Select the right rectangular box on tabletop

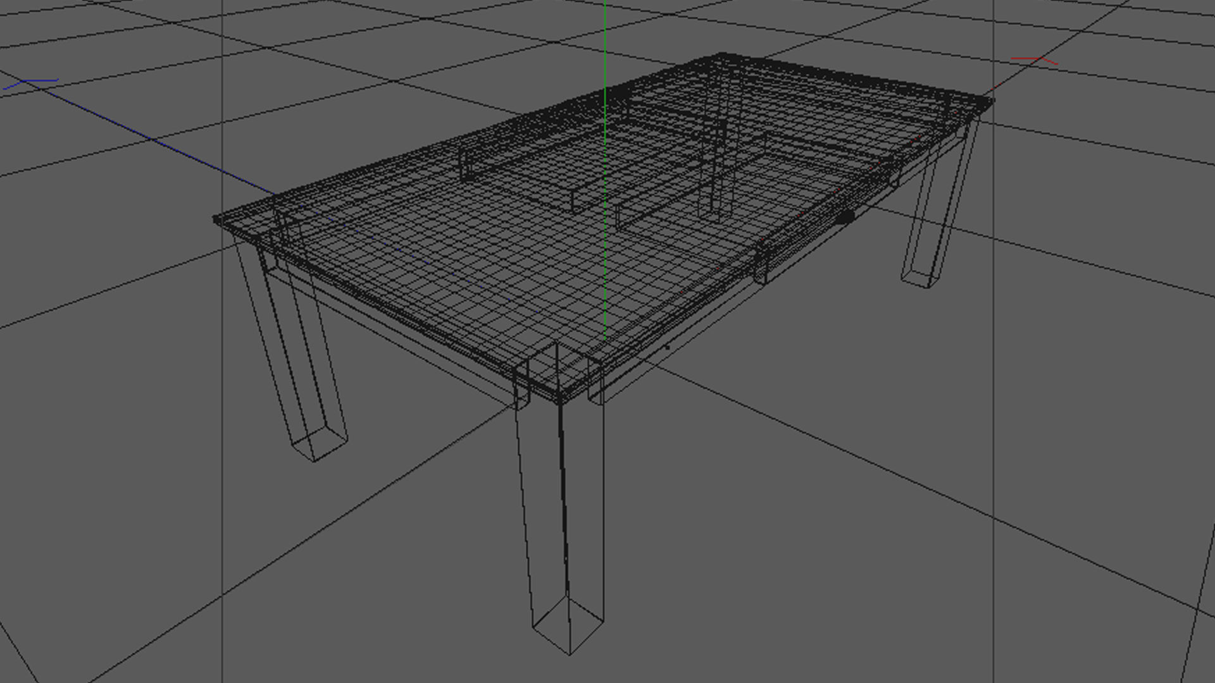tap(756, 180)
